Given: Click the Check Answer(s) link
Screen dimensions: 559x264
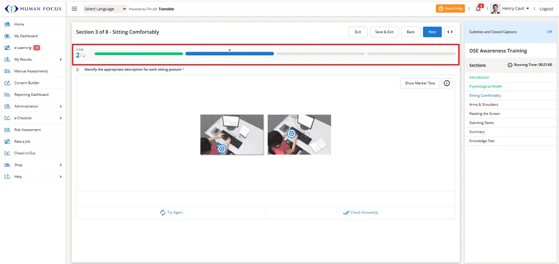Looking at the screenshot, I should [361, 213].
